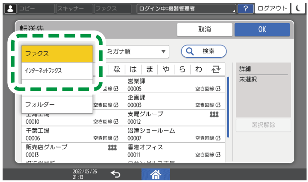Select the わ index tab
This screenshot has height=182, width=308.
point(198,69)
